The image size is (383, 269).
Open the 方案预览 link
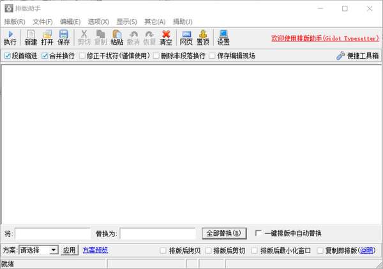pos(95,250)
